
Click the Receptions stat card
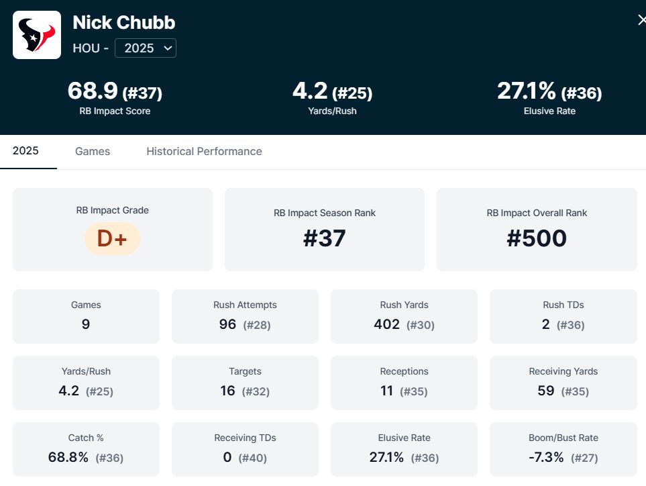pos(404,383)
